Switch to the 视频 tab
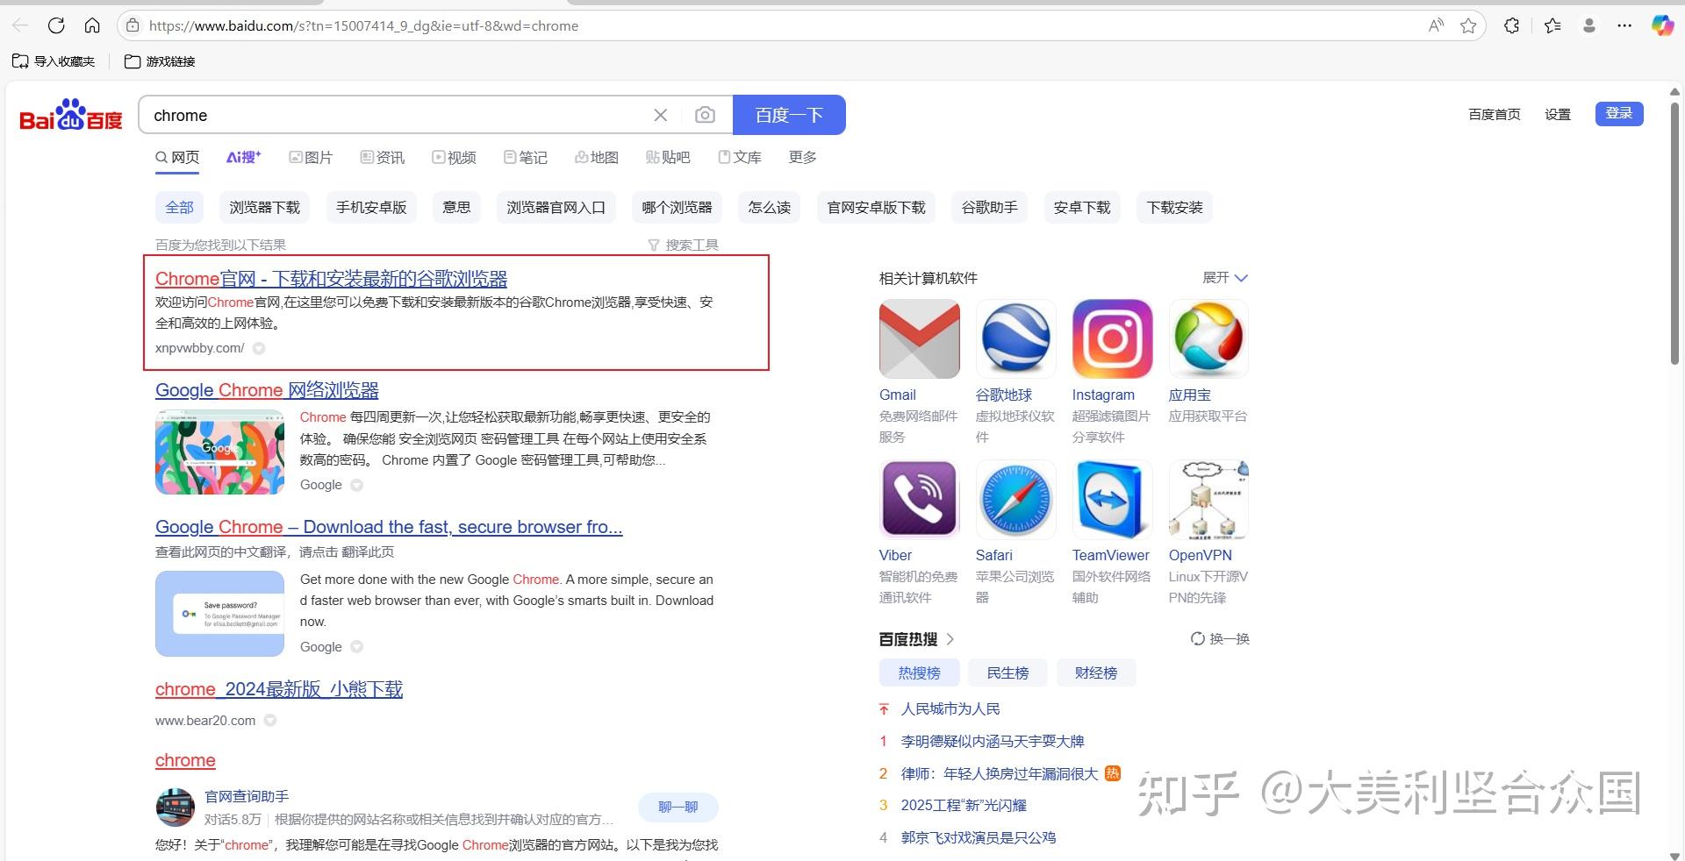The image size is (1685, 861). (454, 157)
